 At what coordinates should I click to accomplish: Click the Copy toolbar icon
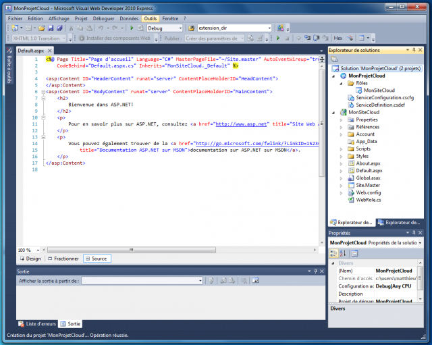tap(80, 28)
